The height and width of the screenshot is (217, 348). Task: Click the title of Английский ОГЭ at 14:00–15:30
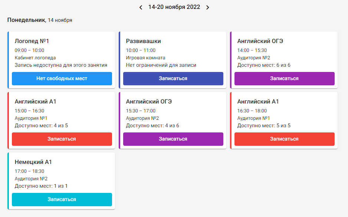(x=260, y=41)
